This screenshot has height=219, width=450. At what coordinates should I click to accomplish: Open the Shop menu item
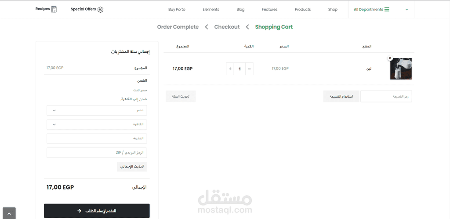333,10
